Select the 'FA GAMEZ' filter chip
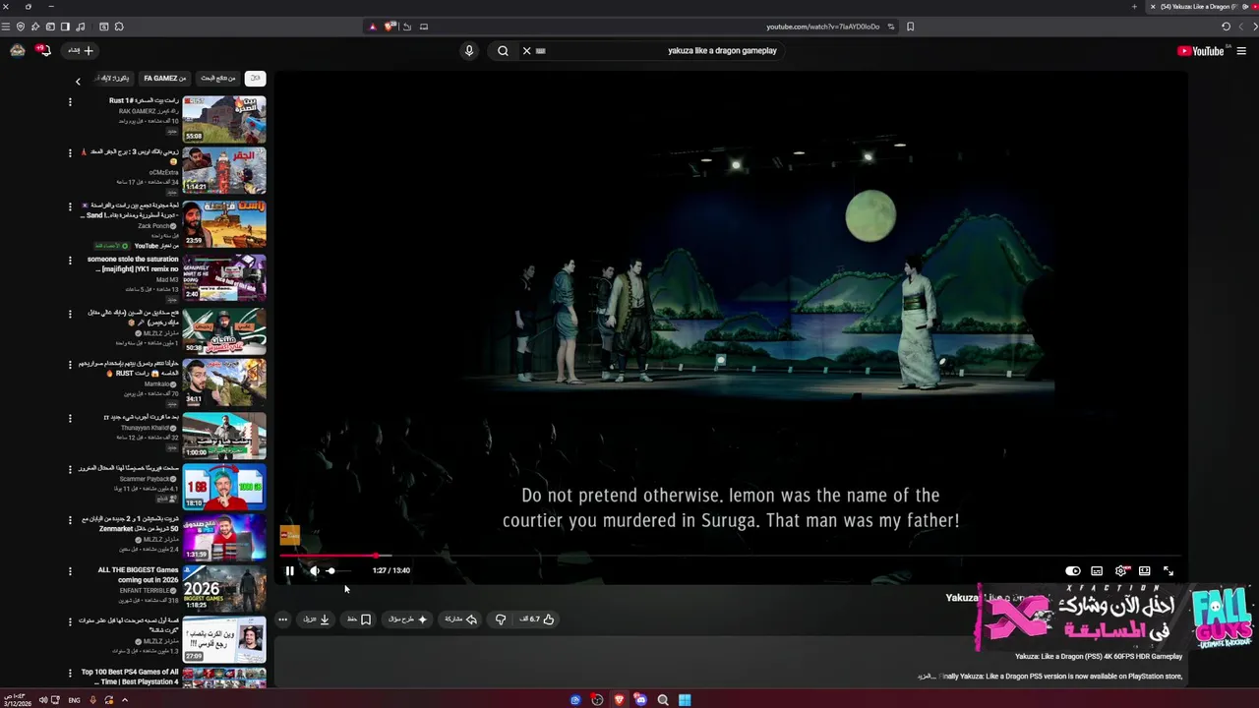1259x708 pixels. (164, 79)
